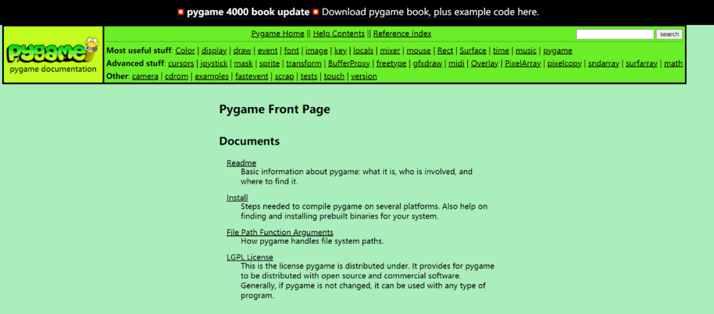Open the locals module link
714x314 pixels.
tap(364, 50)
